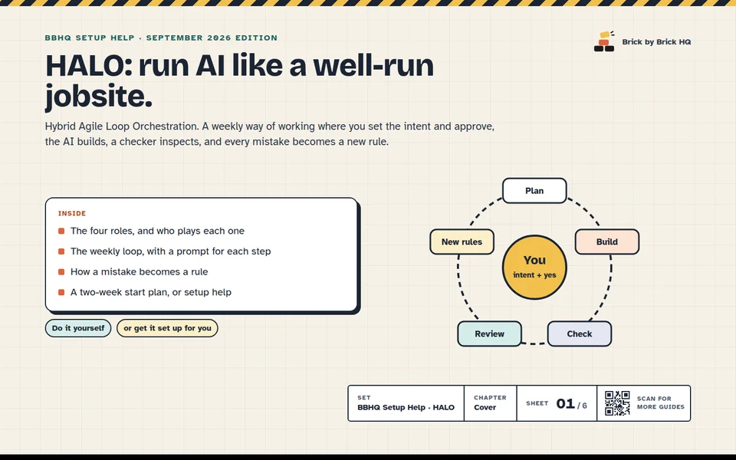Select the Plan node in the loop diagram
The image size is (736, 460).
(x=534, y=191)
